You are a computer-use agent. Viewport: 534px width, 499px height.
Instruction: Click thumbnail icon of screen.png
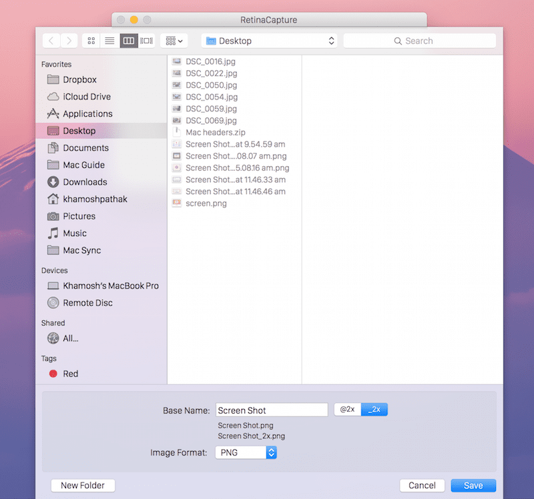coord(177,203)
